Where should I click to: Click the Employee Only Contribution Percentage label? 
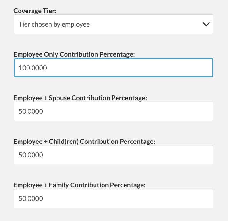[74, 54]
